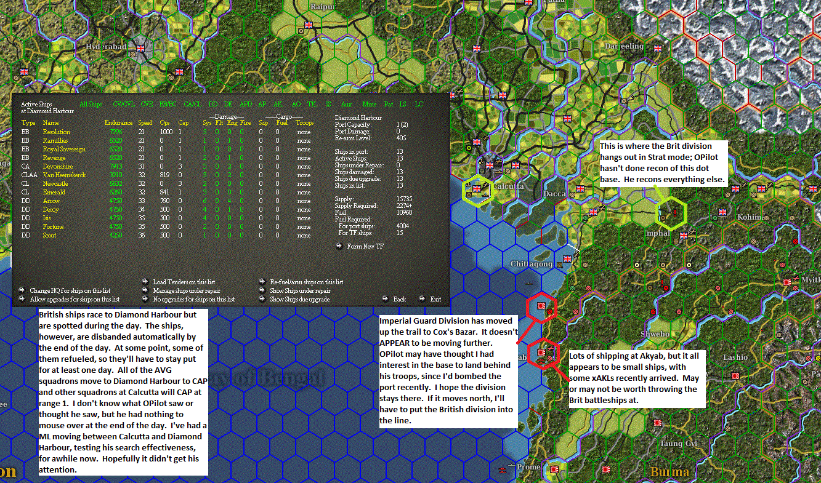Select the APD ship type filter
This screenshot has height=483, width=821.
[x=246, y=105]
